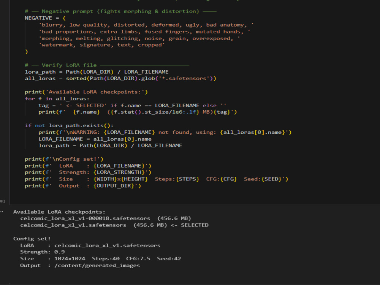Click the indented 'lora_path = Path(LORA_DIR)' line
This screenshot has height=285, width=380.
[110, 146]
